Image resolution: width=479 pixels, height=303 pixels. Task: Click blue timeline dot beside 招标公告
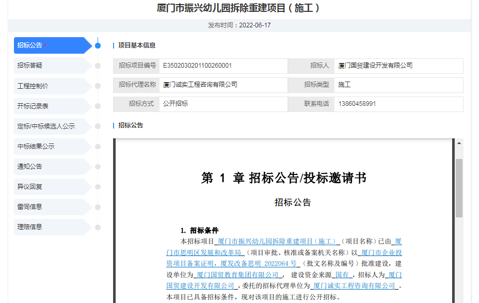(x=98, y=45)
